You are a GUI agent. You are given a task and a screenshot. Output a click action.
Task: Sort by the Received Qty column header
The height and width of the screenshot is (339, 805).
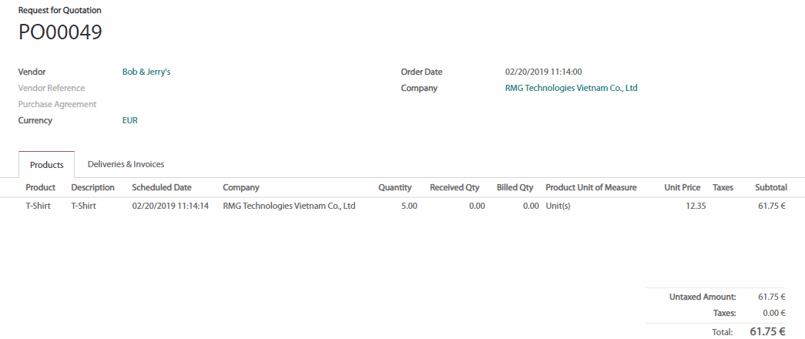click(x=454, y=187)
